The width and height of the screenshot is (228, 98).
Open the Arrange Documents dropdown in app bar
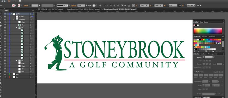(x=20, y=1)
